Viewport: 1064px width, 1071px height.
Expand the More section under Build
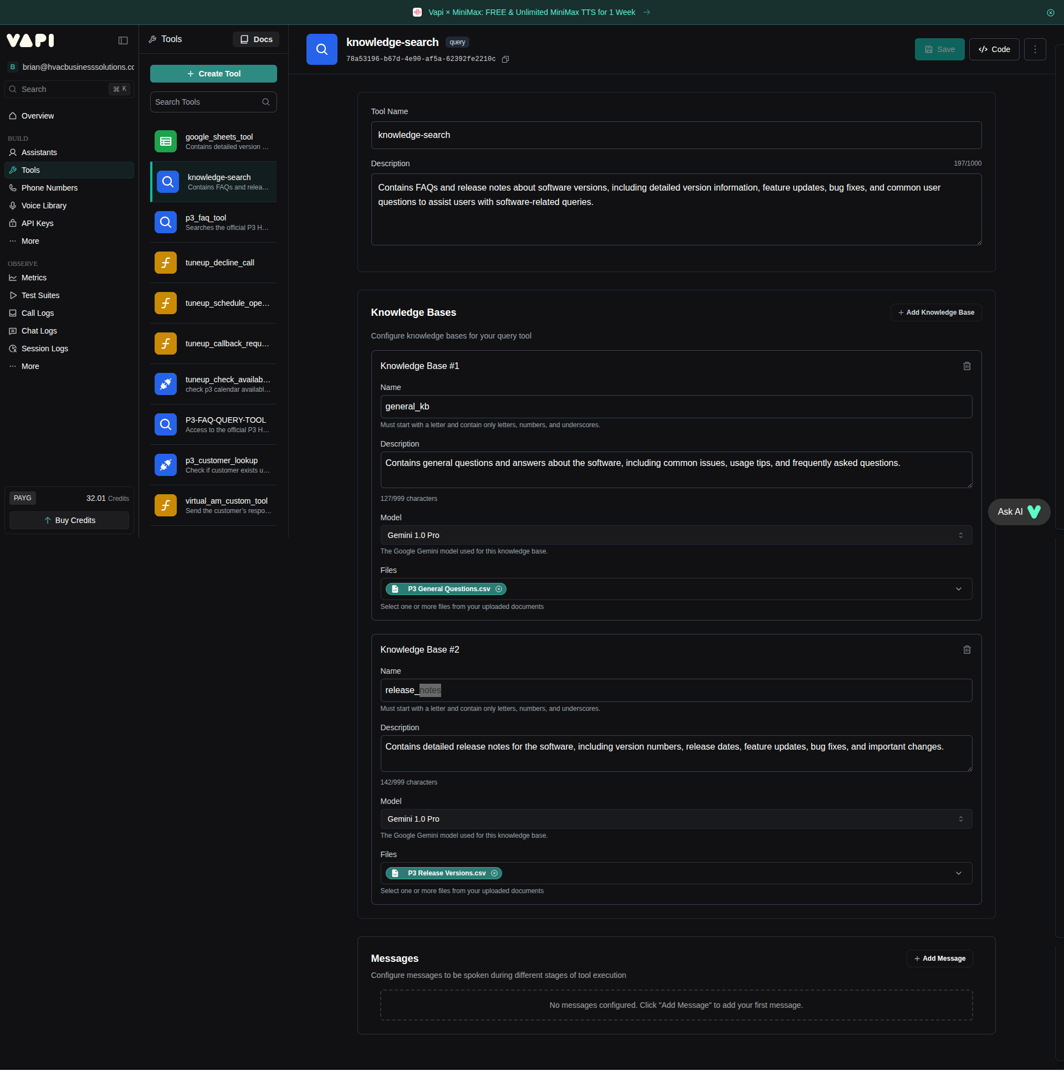click(x=30, y=240)
